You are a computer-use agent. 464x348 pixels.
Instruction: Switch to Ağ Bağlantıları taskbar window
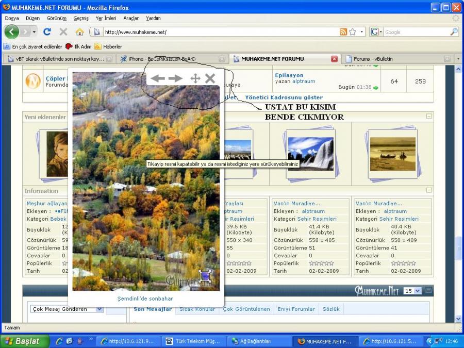tap(259, 341)
